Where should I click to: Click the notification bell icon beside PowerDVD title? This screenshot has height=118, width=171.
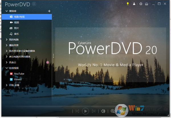(34, 4)
